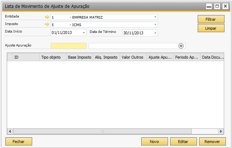Minimize the Lista de Movimento window

209,6
